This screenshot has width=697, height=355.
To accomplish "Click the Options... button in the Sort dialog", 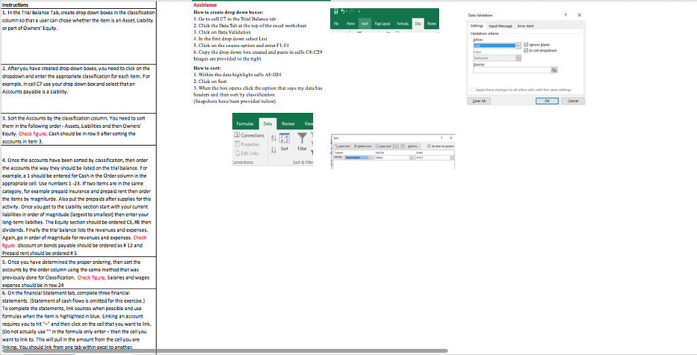I will (413, 146).
